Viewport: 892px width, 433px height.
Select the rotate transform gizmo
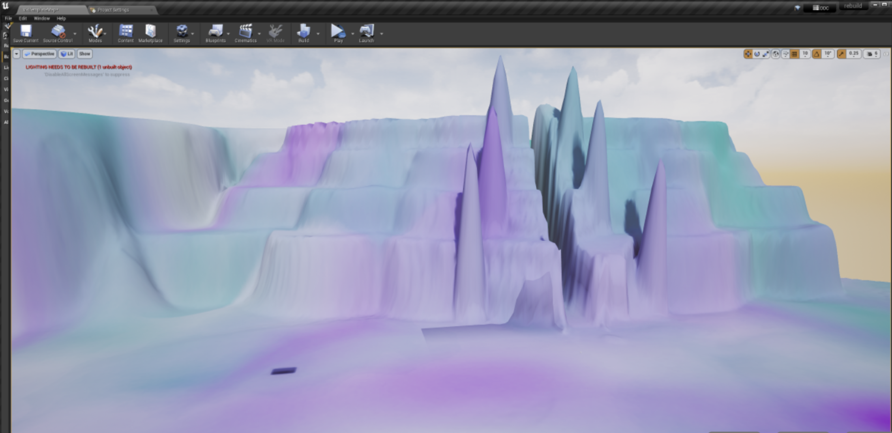[x=757, y=54]
